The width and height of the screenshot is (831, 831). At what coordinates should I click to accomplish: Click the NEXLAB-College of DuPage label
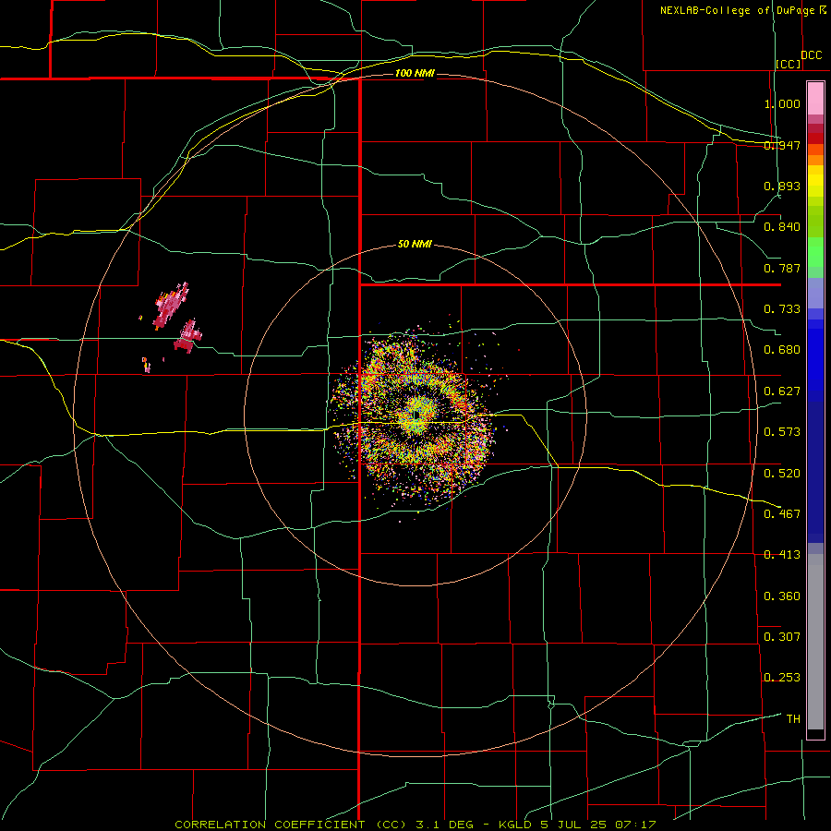click(737, 10)
